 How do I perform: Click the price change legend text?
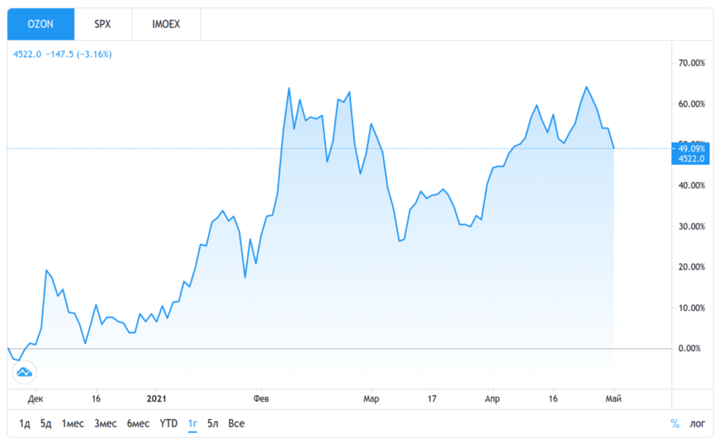coord(62,54)
